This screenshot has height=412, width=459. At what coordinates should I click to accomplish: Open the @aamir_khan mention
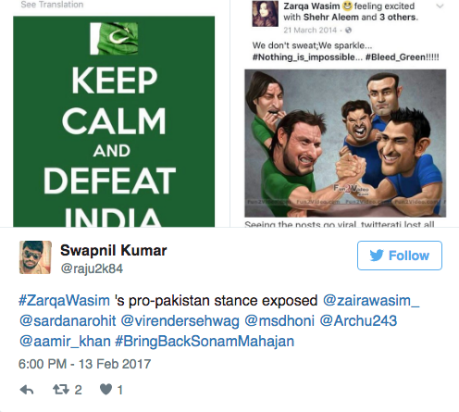[65, 342]
